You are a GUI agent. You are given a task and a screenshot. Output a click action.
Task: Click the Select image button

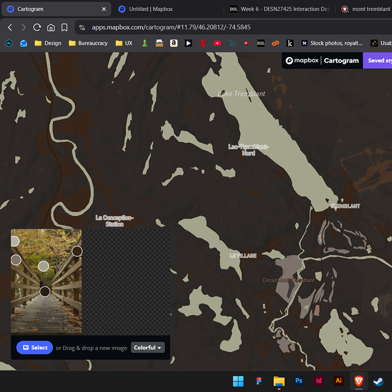click(x=35, y=348)
